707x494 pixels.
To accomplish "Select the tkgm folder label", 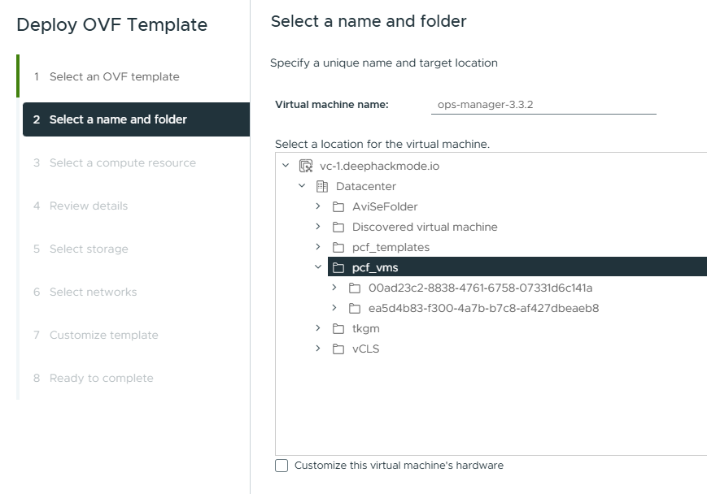I will (365, 329).
